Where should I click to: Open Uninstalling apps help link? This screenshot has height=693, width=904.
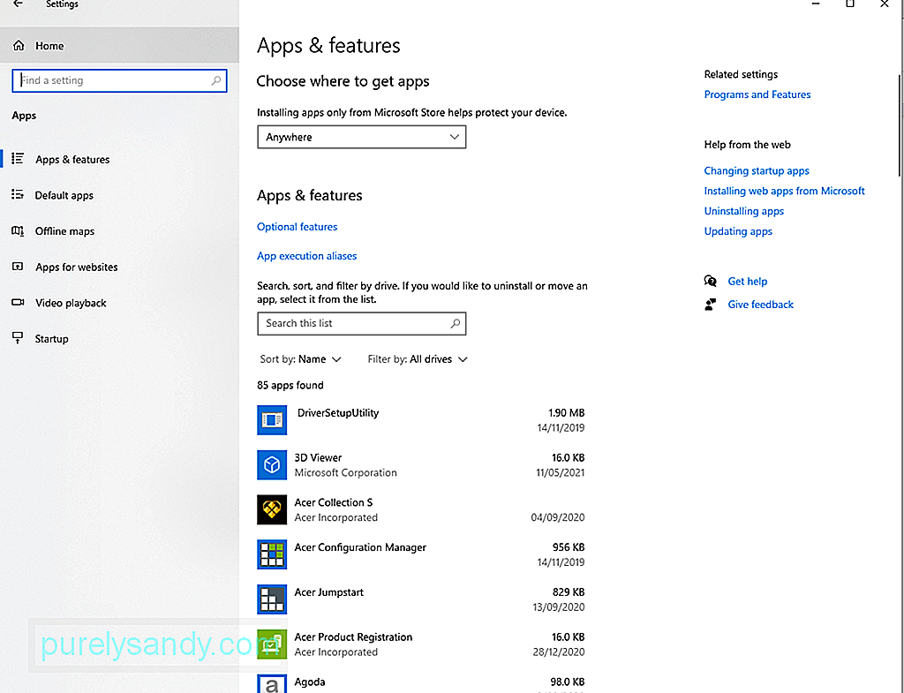[x=743, y=211]
